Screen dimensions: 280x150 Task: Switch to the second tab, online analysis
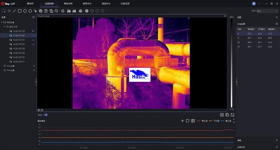50,3
